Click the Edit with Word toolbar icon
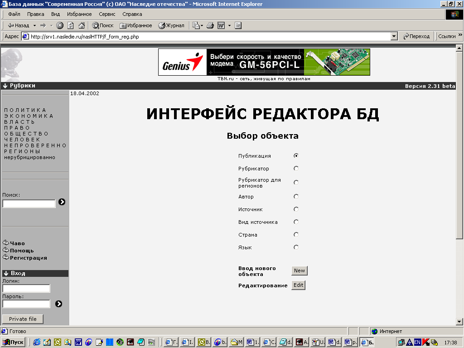This screenshot has height=348, width=464. coord(221,25)
